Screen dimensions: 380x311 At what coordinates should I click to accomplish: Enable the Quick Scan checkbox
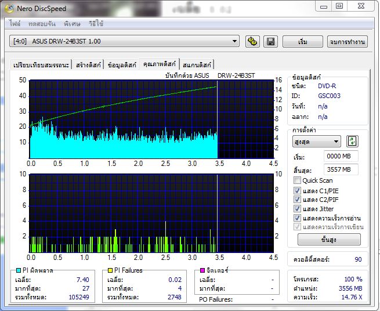coord(297,180)
